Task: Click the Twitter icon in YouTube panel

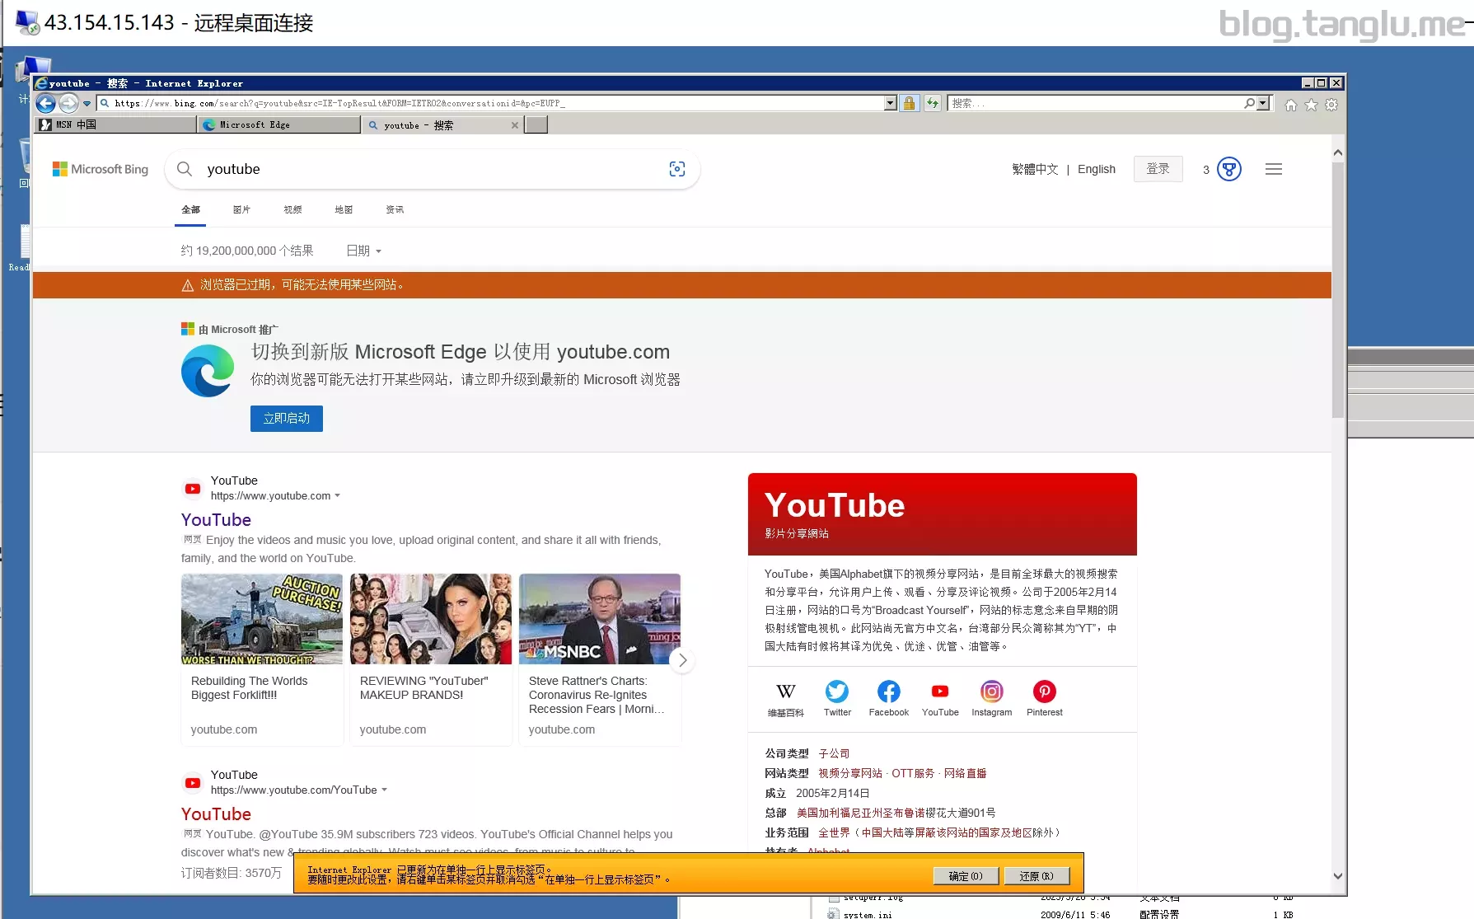Action: pos(837,692)
